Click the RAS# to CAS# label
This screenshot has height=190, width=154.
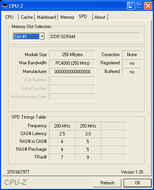[33, 141]
